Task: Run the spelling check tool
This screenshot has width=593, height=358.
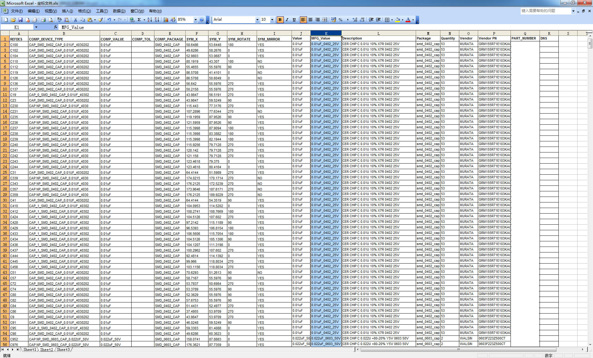Action: tap(60, 20)
